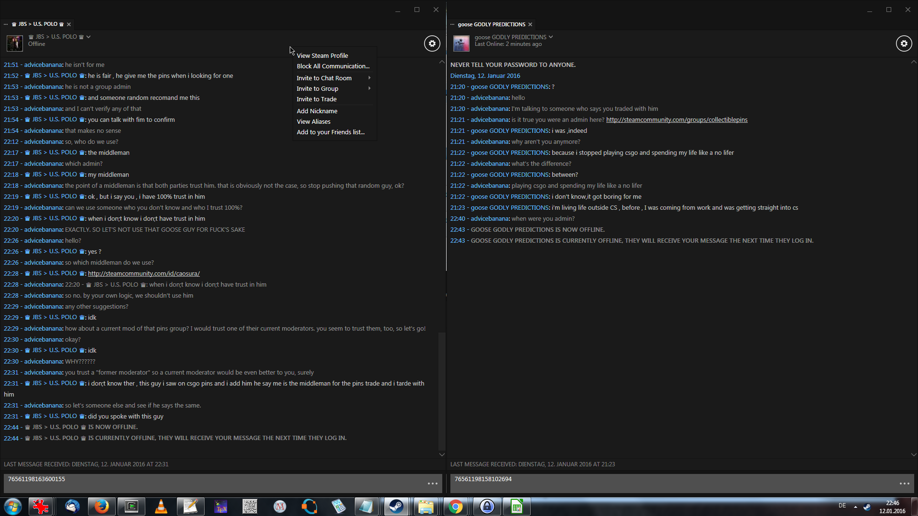Open chat settings gear in left window
This screenshot has height=516, width=918.
pyautogui.click(x=432, y=43)
